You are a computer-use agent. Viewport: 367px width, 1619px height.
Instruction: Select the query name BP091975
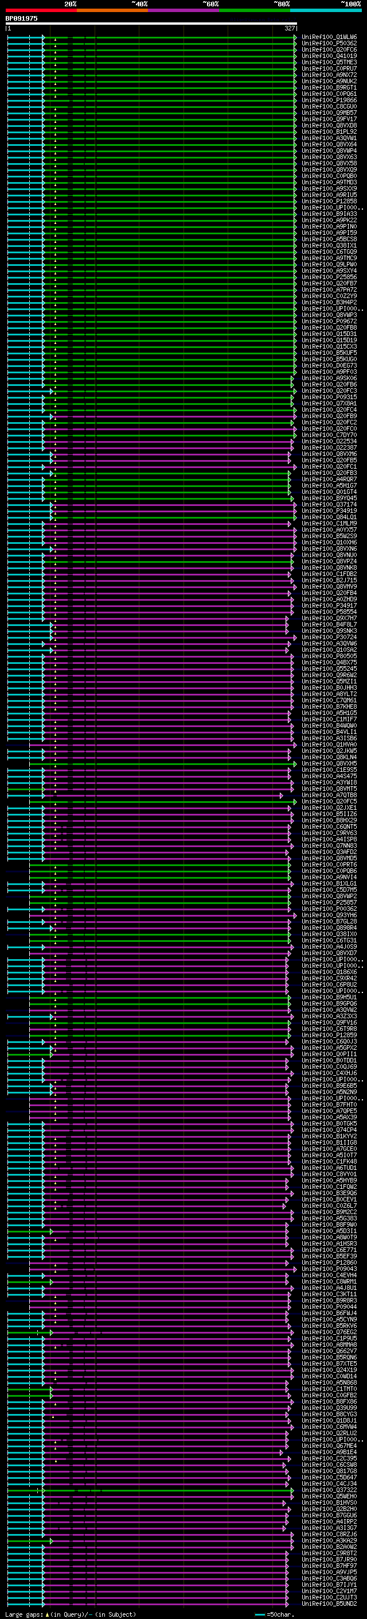point(21,19)
